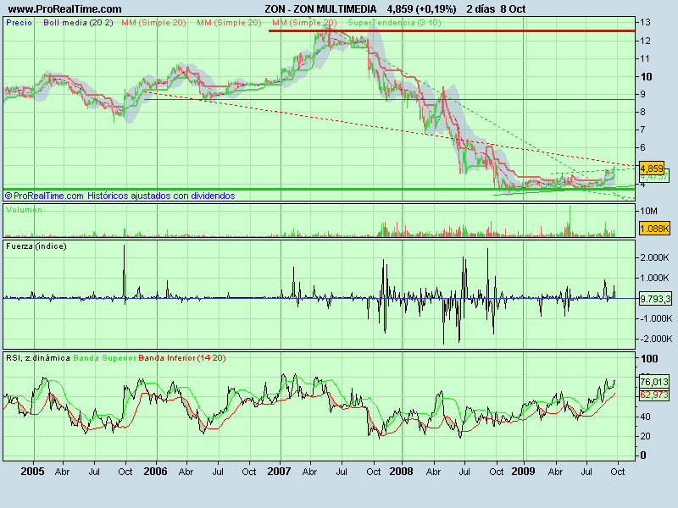This screenshot has height=508, width=678.
Task: Click the thick red resistance line near 12.5
Action: click(x=452, y=30)
